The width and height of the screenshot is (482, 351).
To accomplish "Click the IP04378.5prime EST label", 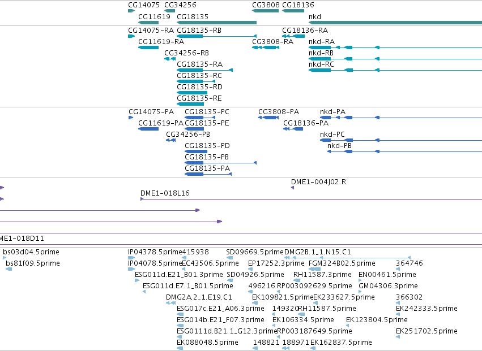I will click(x=155, y=252).
